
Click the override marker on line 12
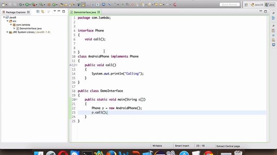[x=71, y=65]
